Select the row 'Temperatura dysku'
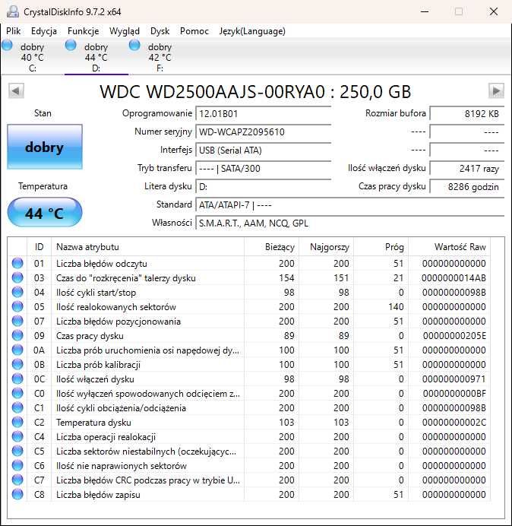Image resolution: width=512 pixels, height=526 pixels. click(249, 422)
